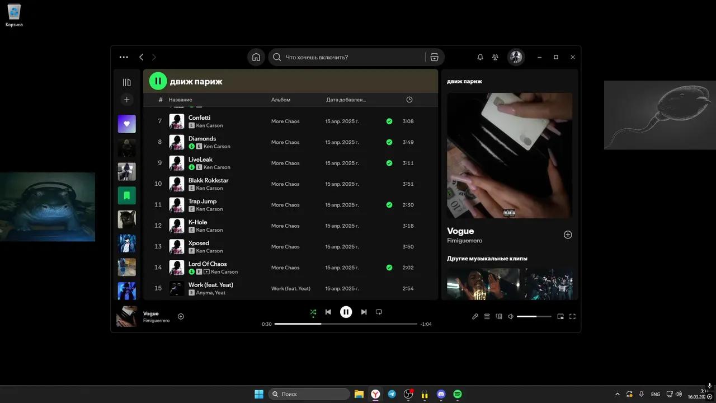Open the notifications bell
The image size is (716, 403).
[x=480, y=57]
